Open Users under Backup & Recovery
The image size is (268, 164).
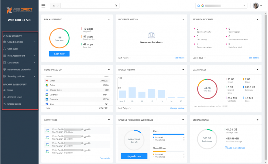10,90
